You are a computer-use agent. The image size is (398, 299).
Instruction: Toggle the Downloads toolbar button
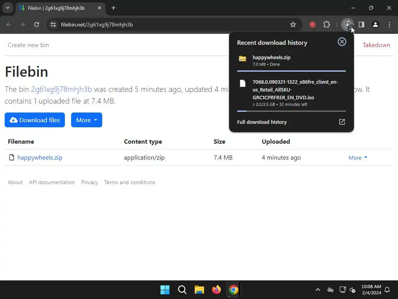pyautogui.click(x=347, y=25)
